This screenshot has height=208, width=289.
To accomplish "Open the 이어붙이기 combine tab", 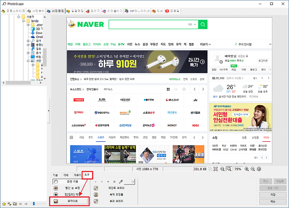I will (x=112, y=11).
